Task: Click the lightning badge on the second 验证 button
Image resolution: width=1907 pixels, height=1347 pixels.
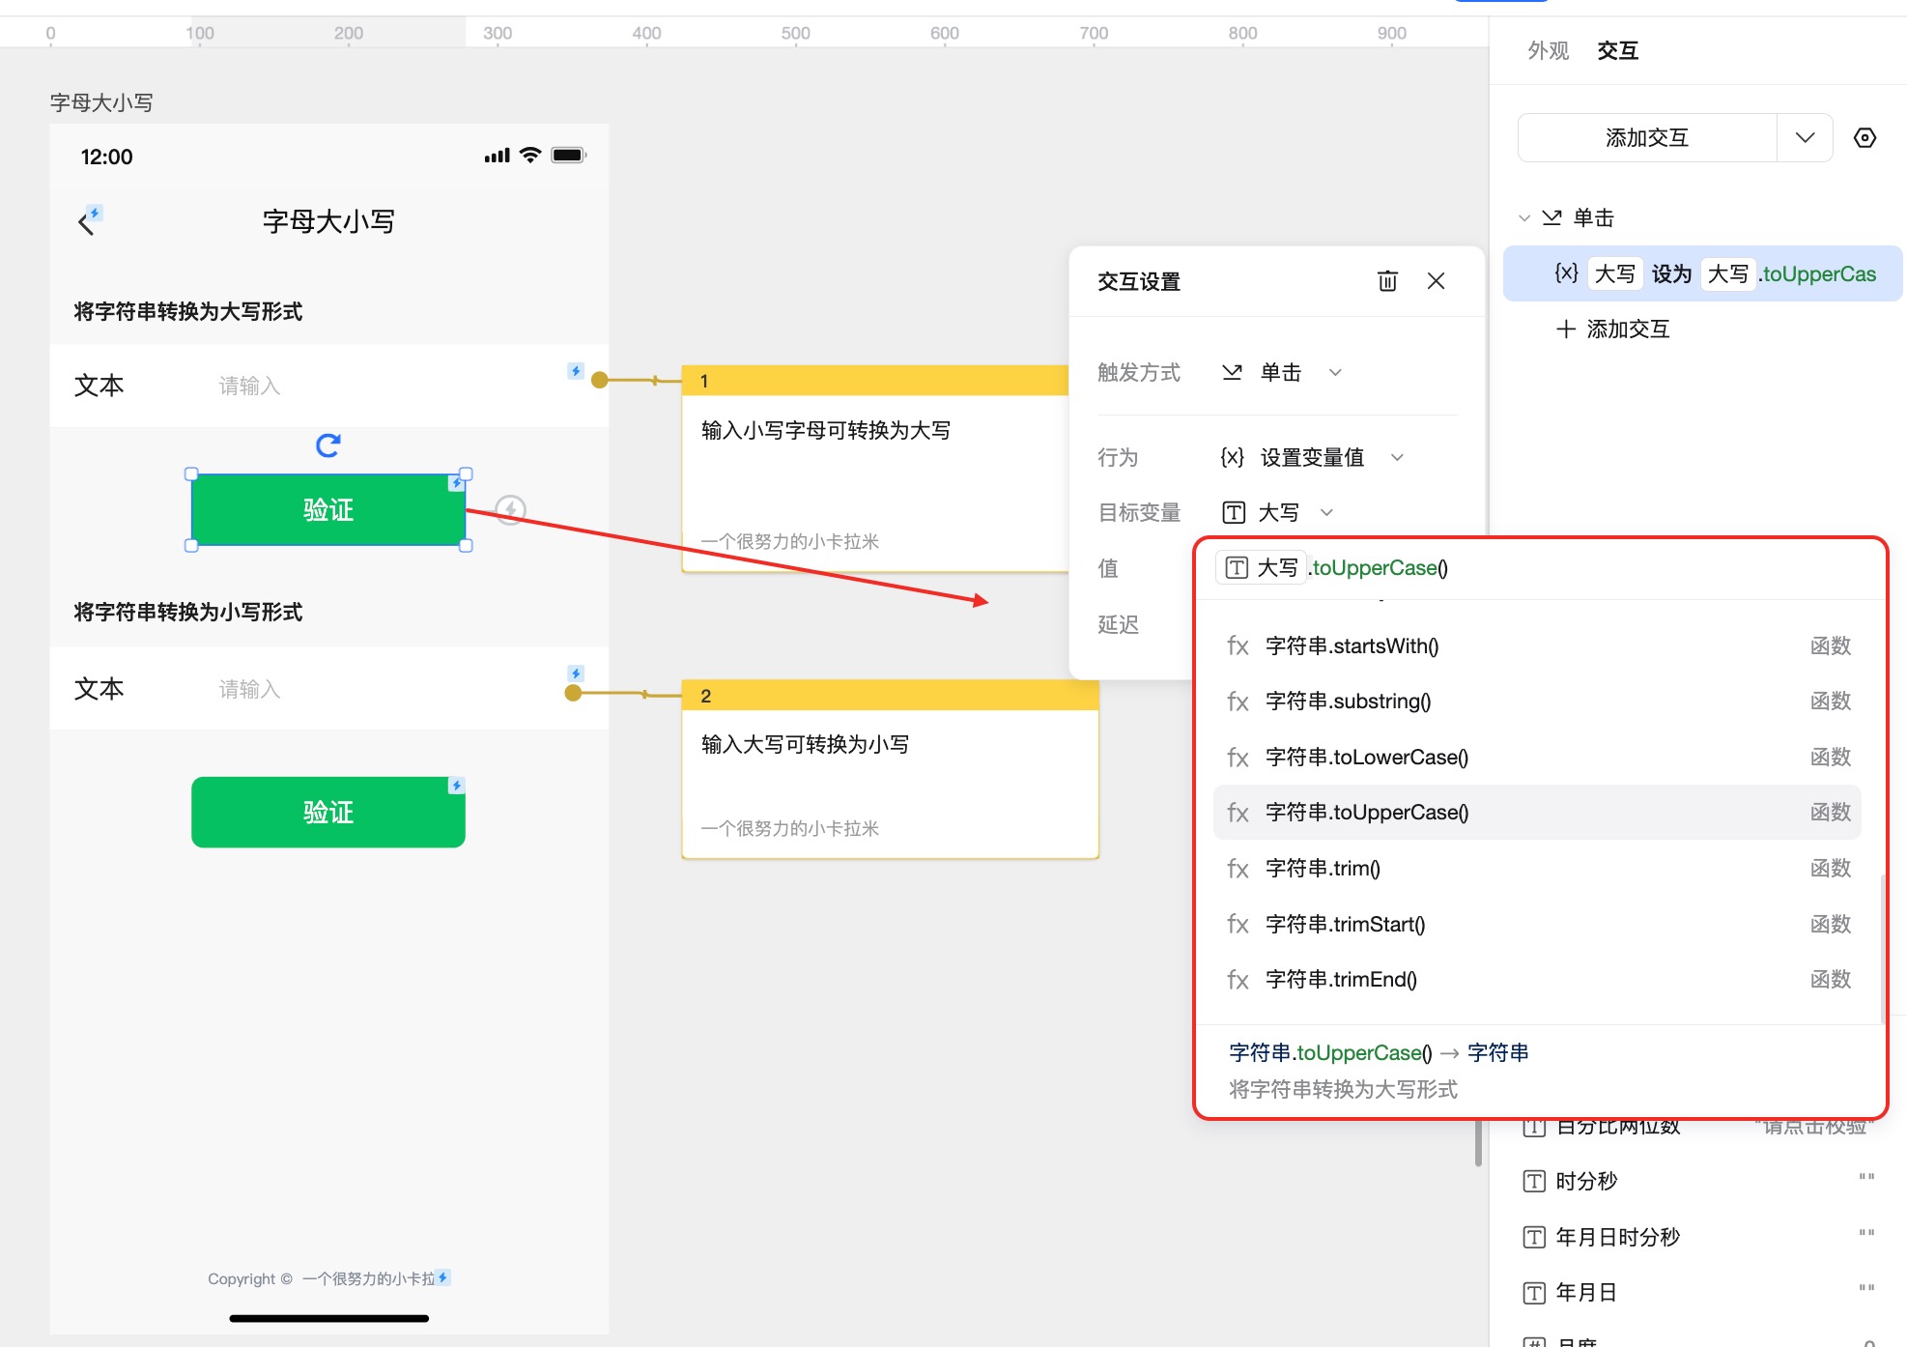Action: [456, 786]
